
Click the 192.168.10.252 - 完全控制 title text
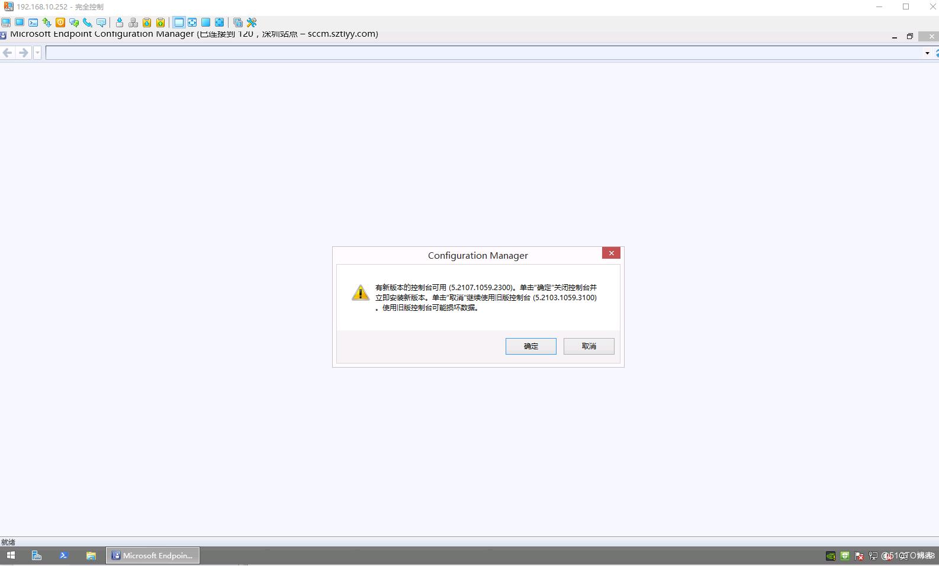pos(60,7)
